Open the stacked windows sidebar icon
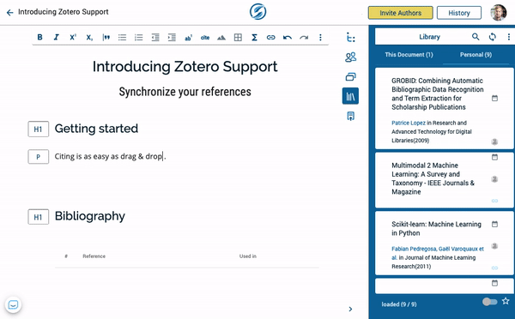The height and width of the screenshot is (319, 515). coord(350,77)
